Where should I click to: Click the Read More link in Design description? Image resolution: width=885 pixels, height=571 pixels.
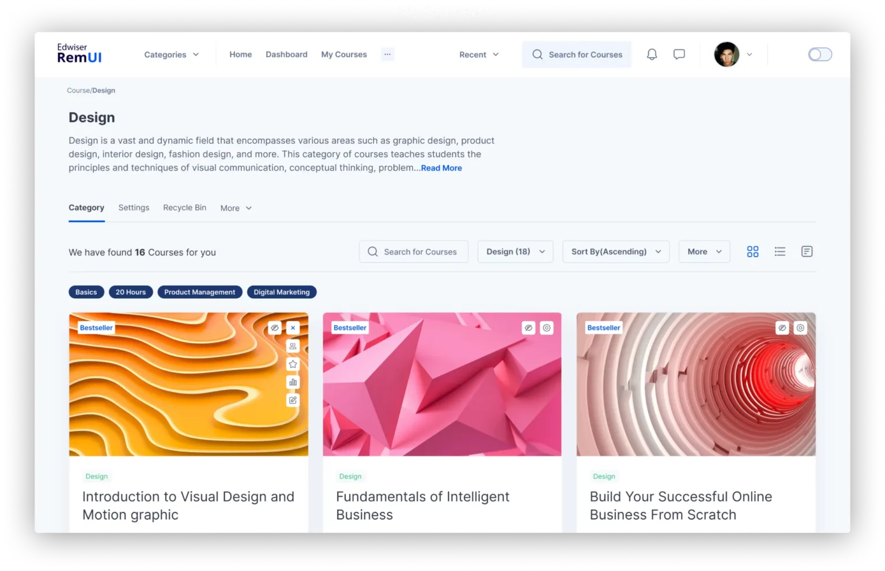tap(441, 168)
